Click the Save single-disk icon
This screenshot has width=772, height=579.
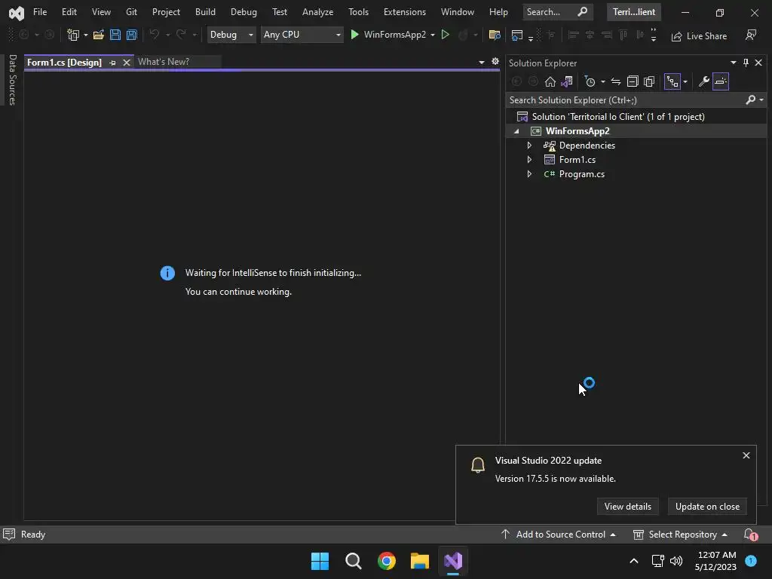[115, 35]
